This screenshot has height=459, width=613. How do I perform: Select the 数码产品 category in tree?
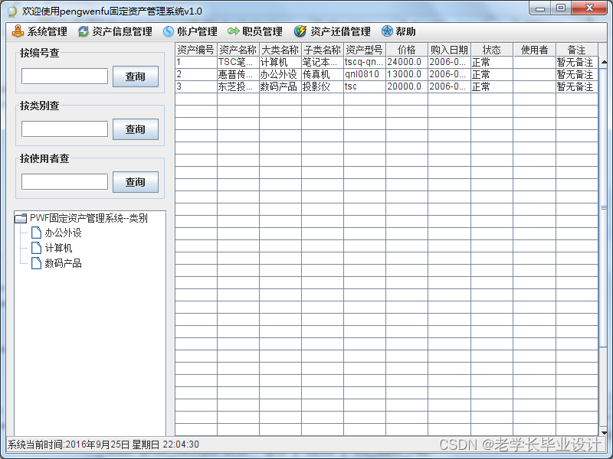(61, 264)
